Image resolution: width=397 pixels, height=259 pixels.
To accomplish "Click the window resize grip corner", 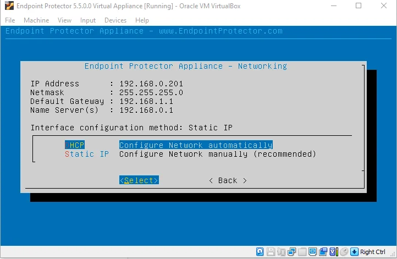I will pos(393,254).
